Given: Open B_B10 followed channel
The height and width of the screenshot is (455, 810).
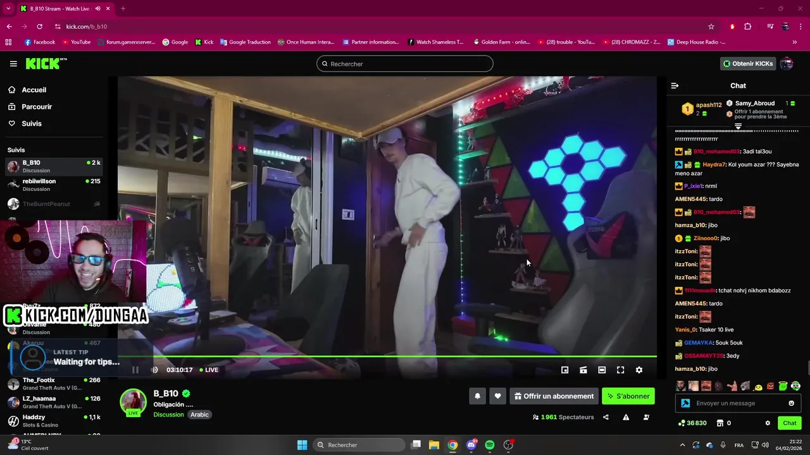Looking at the screenshot, I should coord(54,166).
